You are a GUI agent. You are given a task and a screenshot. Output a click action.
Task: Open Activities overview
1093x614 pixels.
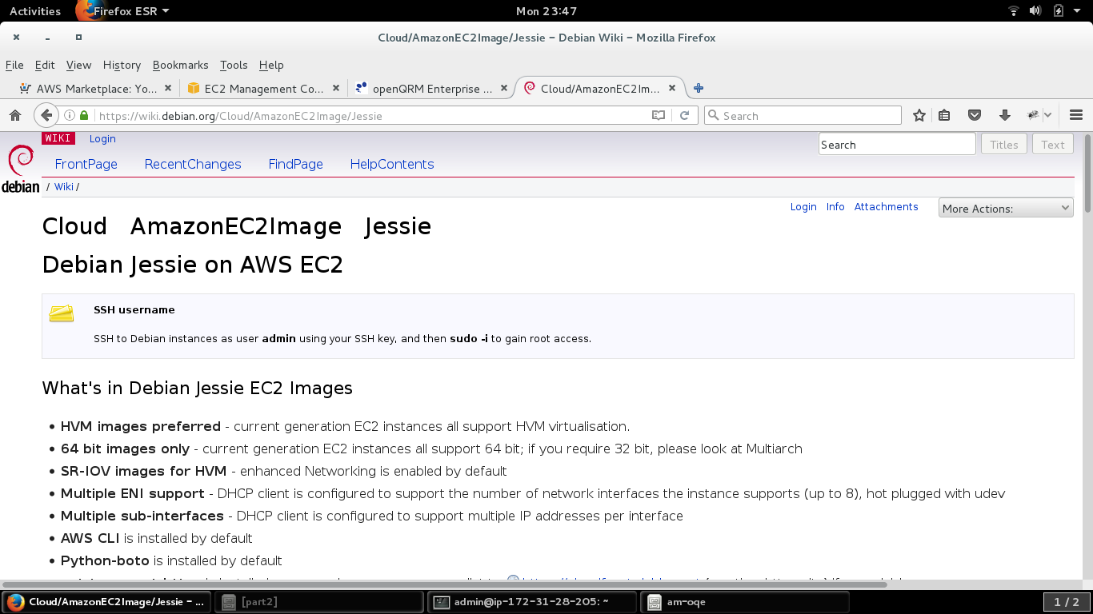coord(34,11)
